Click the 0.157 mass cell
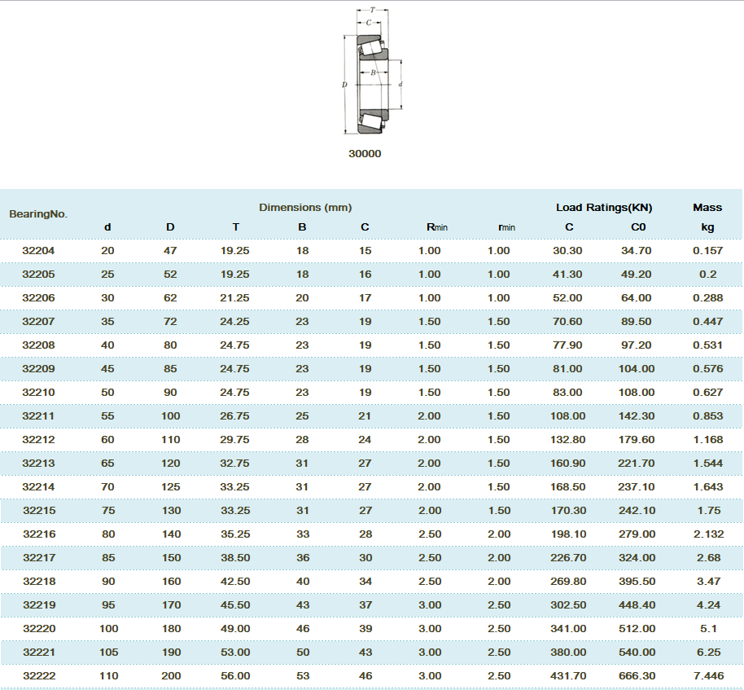 (x=707, y=251)
